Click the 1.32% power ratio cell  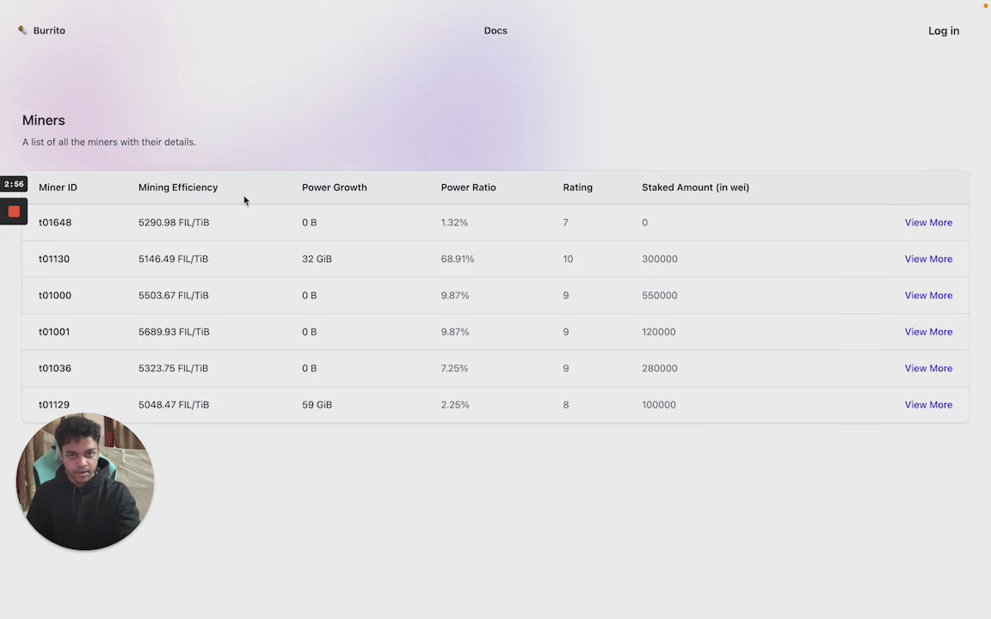coord(454,223)
